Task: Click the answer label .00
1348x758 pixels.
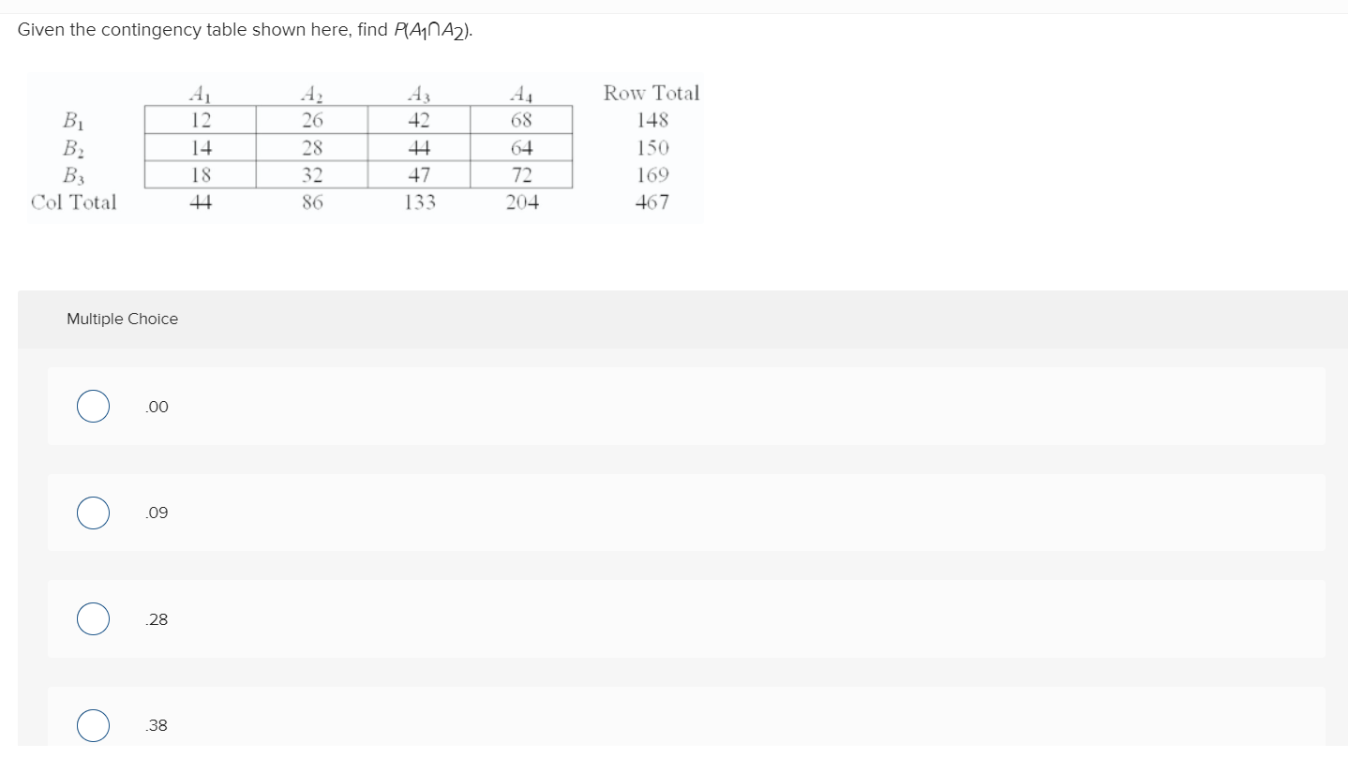Action: click(x=156, y=406)
